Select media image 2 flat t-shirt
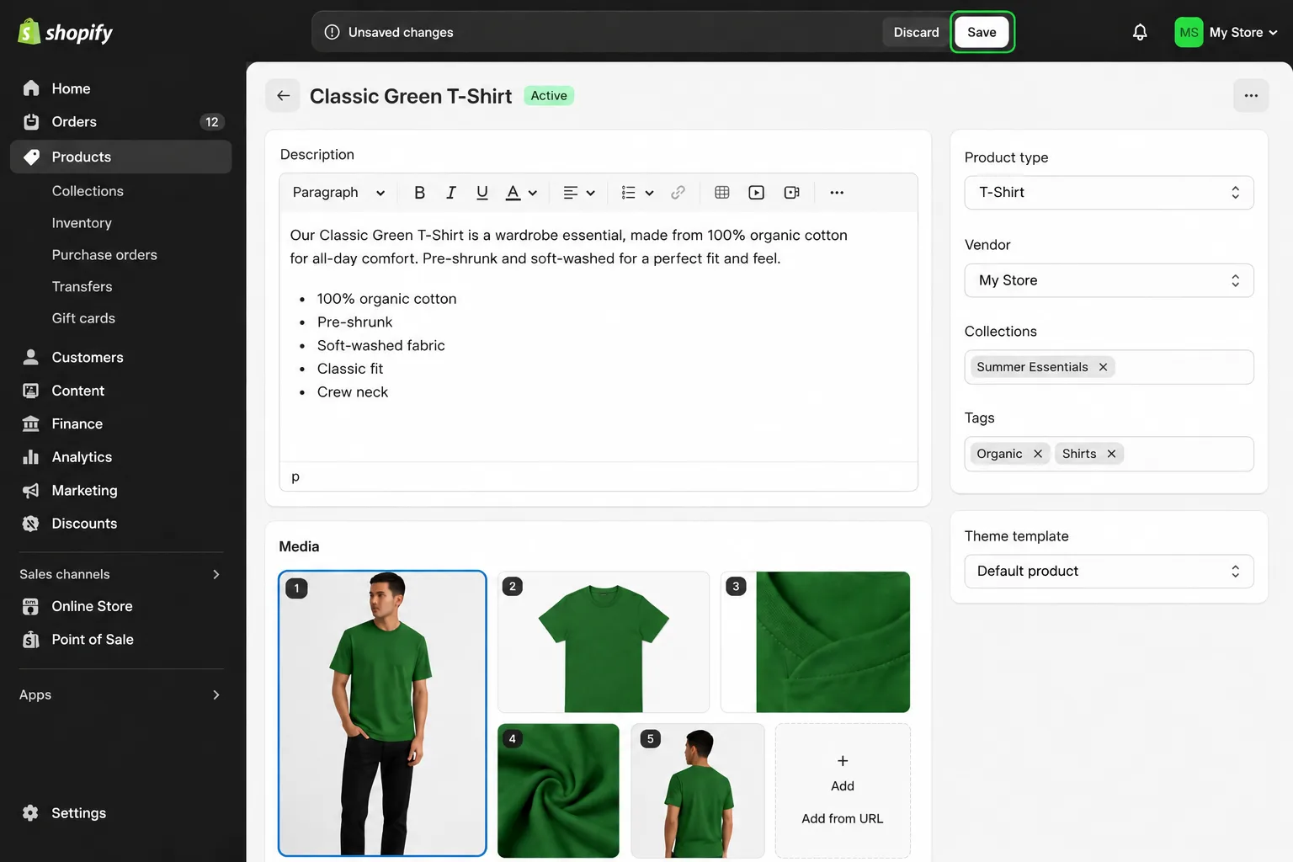This screenshot has width=1293, height=862. point(604,642)
